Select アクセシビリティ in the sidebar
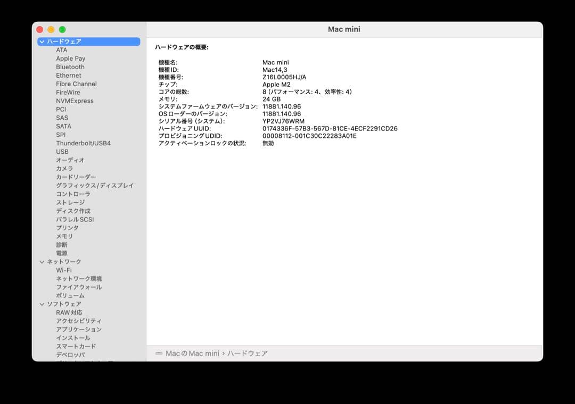Image resolution: width=575 pixels, height=404 pixels. pos(78,321)
